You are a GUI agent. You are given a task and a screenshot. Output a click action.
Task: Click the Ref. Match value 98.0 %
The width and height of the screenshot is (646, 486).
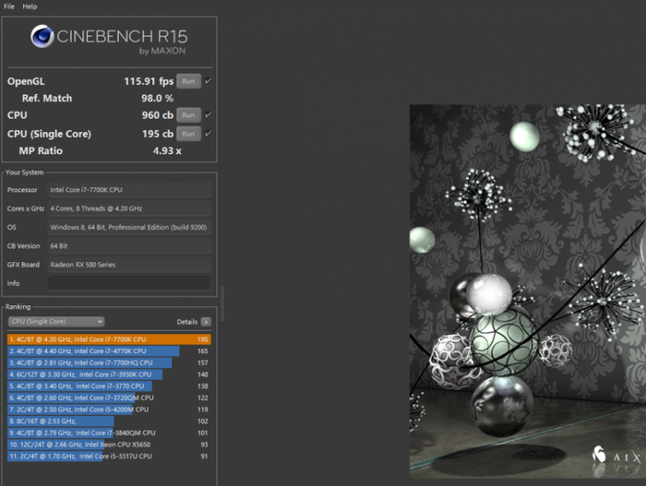[158, 99]
